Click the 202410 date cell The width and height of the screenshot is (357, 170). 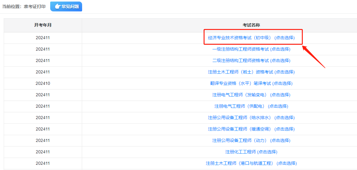(x=43, y=83)
